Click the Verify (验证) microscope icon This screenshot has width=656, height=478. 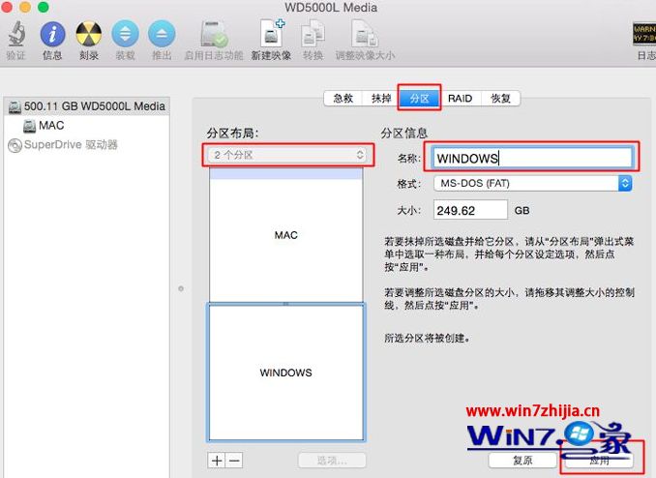pyautogui.click(x=15, y=34)
